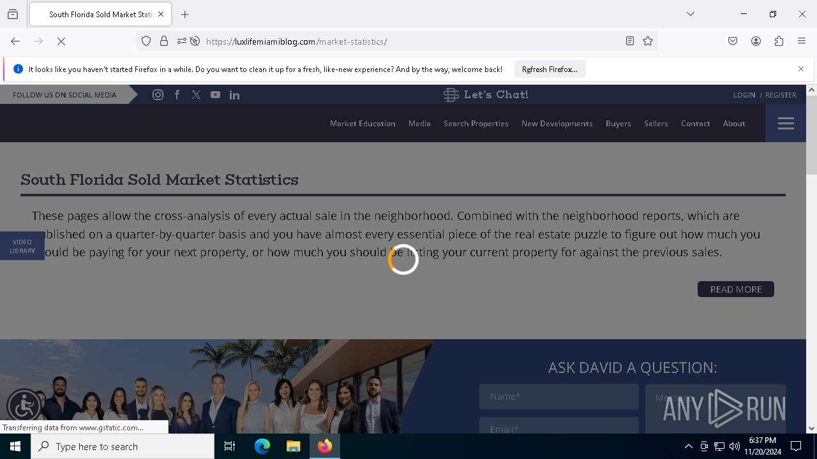
Task: Open the Contact menu item
Action: pyautogui.click(x=695, y=123)
